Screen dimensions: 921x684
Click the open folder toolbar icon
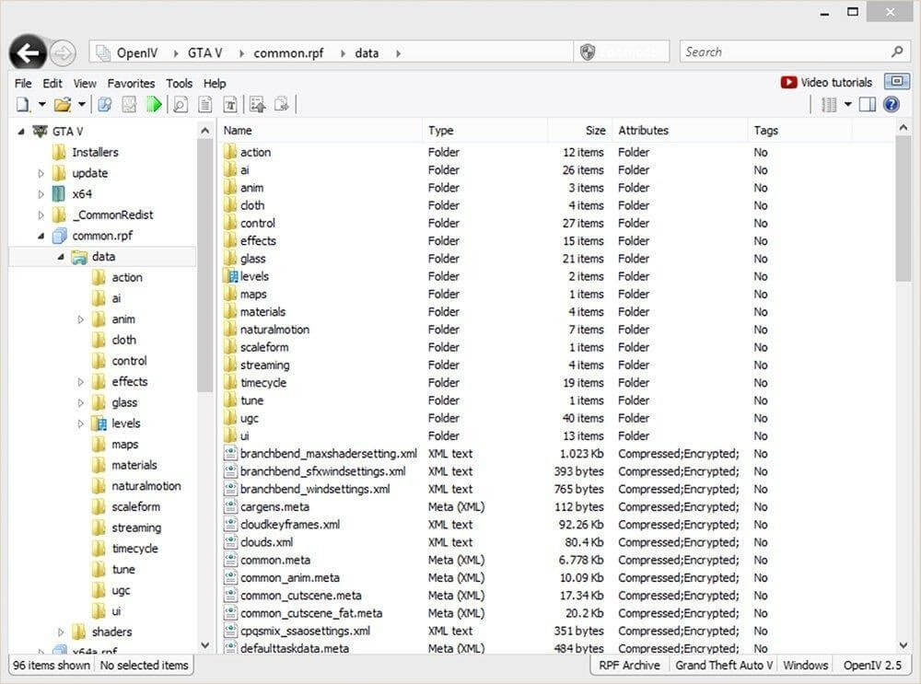tap(62, 105)
